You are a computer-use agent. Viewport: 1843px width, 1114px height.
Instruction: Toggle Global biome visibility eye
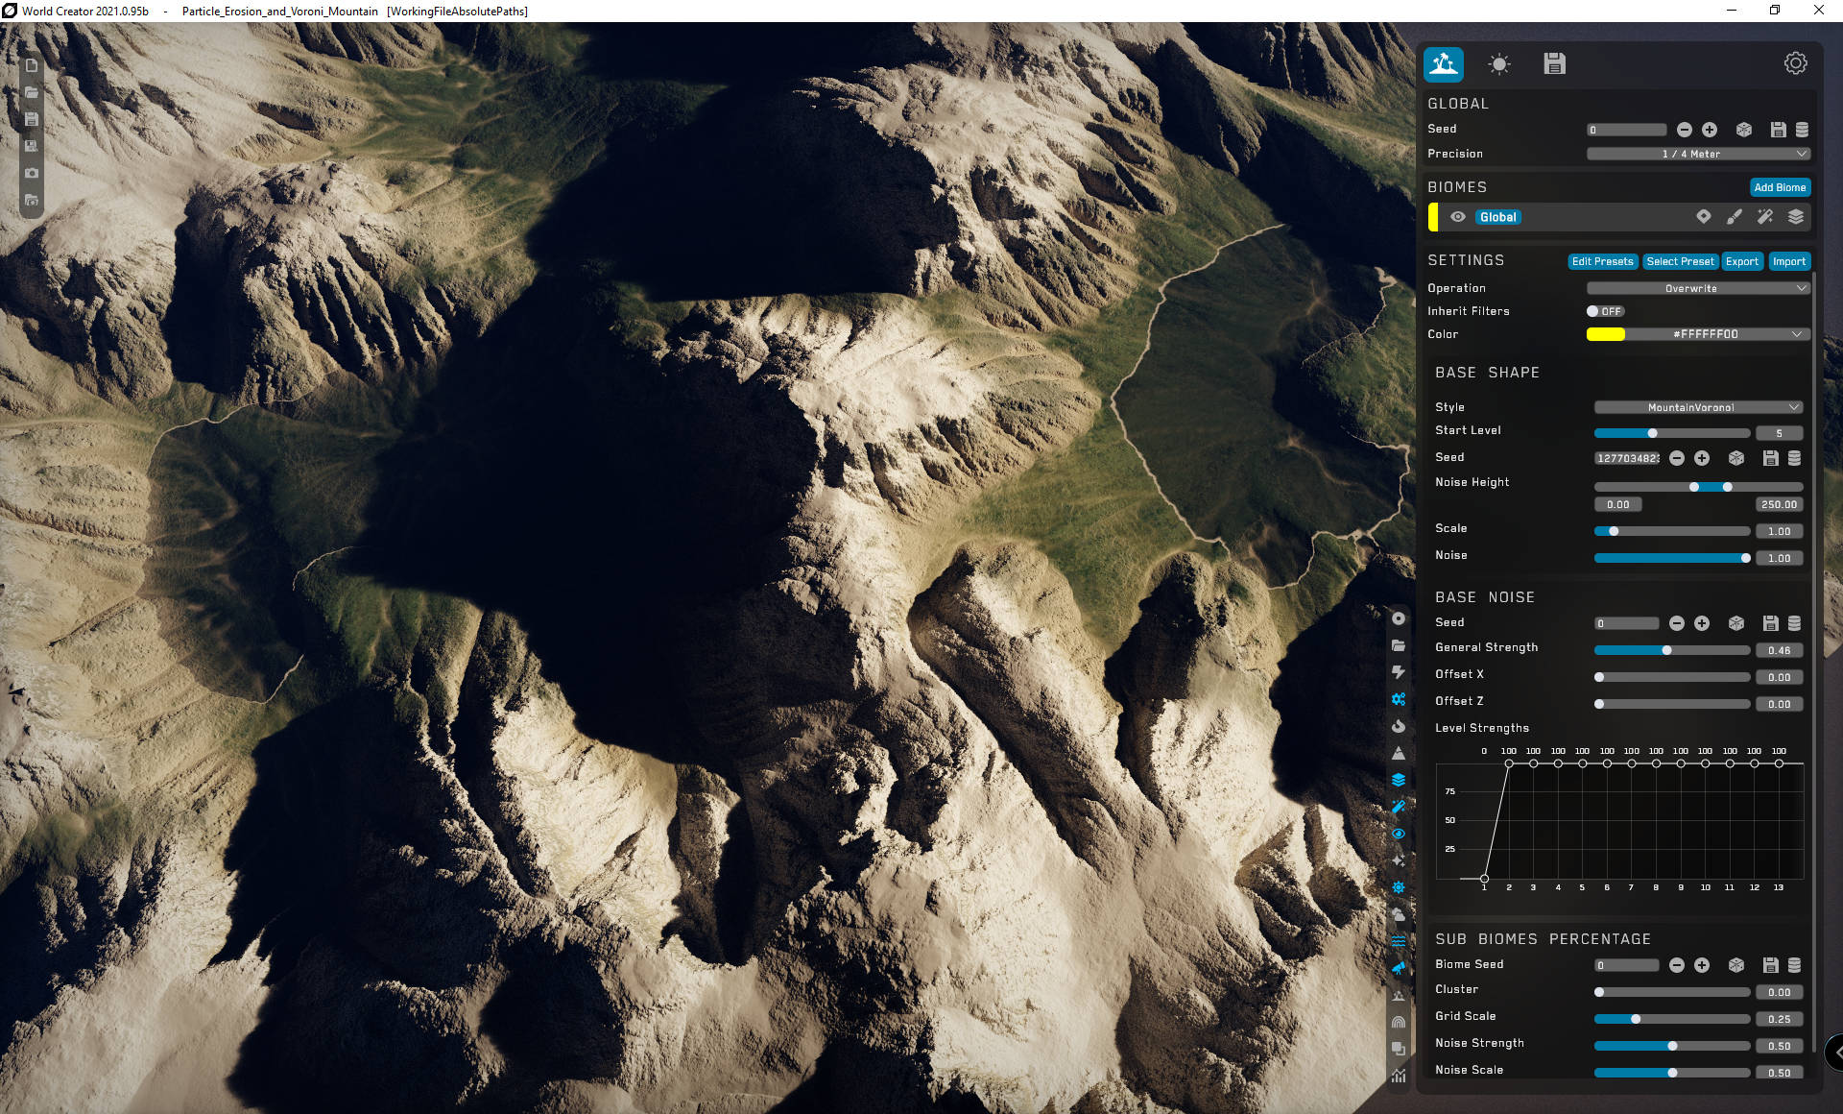click(1457, 217)
